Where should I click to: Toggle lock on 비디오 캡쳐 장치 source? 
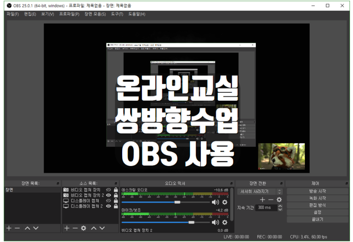[116, 190]
